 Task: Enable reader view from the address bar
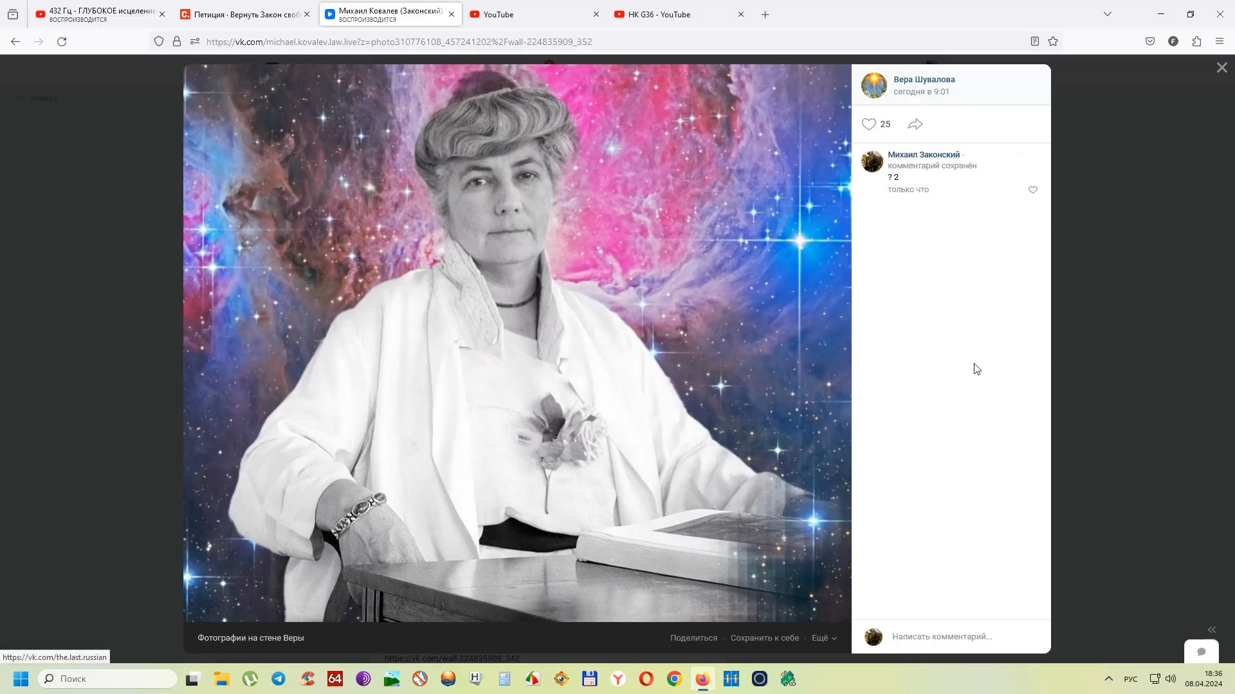point(1034,41)
